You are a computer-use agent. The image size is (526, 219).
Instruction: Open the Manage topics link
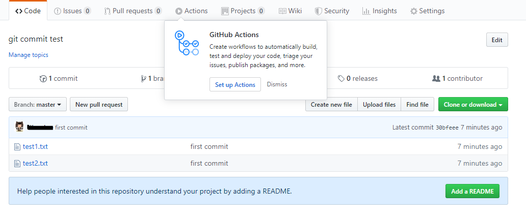tap(29, 55)
